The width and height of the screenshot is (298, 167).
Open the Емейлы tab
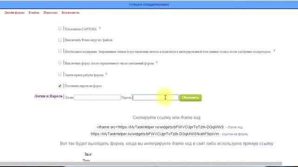[34, 13]
